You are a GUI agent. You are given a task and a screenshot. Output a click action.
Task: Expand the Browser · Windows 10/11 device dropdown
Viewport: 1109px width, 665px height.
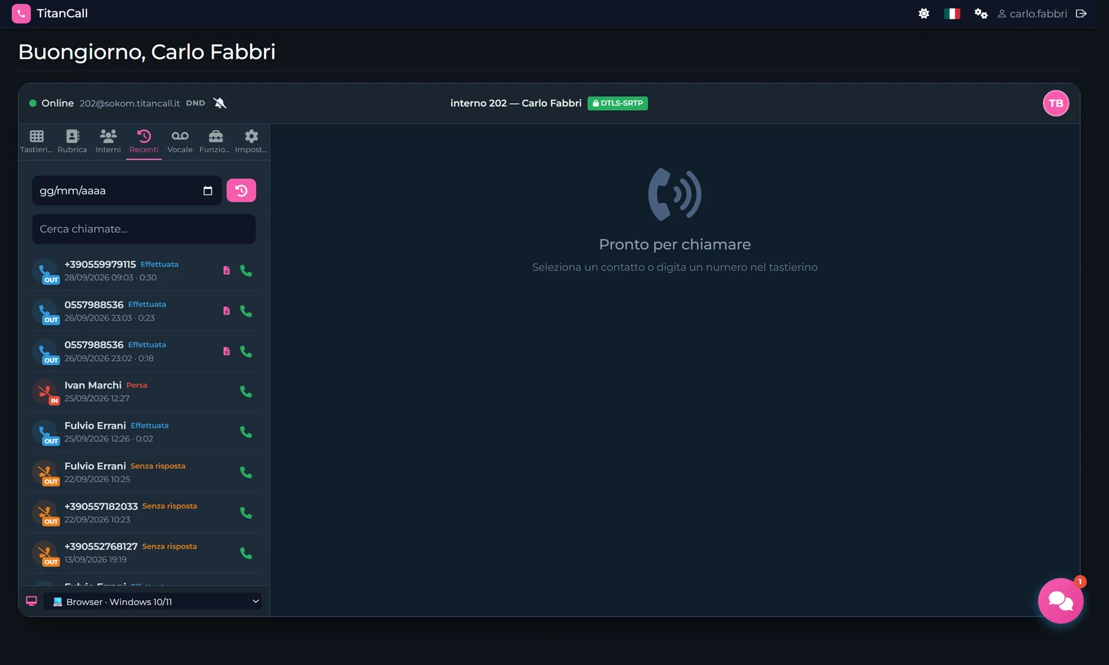tap(153, 601)
